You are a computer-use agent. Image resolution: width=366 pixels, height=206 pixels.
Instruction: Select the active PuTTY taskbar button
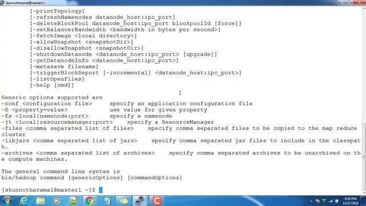pos(140,201)
